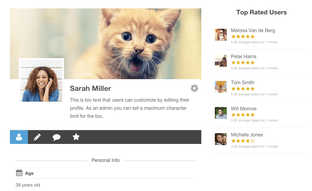312x191 pixels.
Task: Select the profile user icon tab
Action: 19,137
